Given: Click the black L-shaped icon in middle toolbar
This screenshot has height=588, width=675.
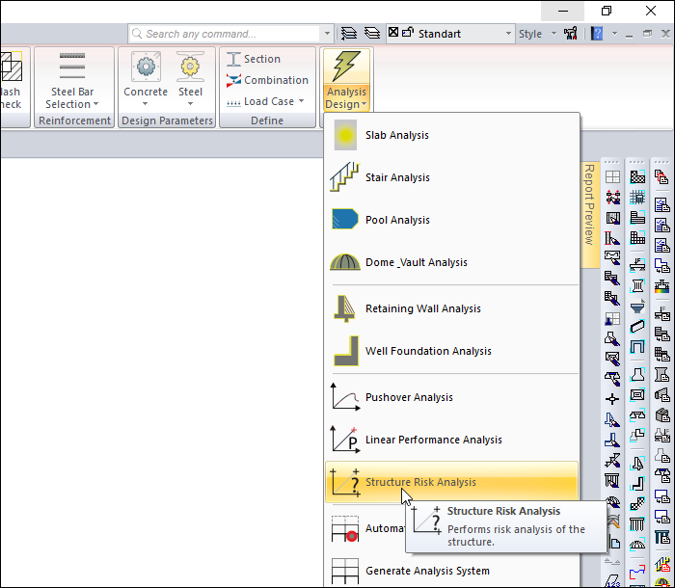Looking at the screenshot, I should pos(637,483).
